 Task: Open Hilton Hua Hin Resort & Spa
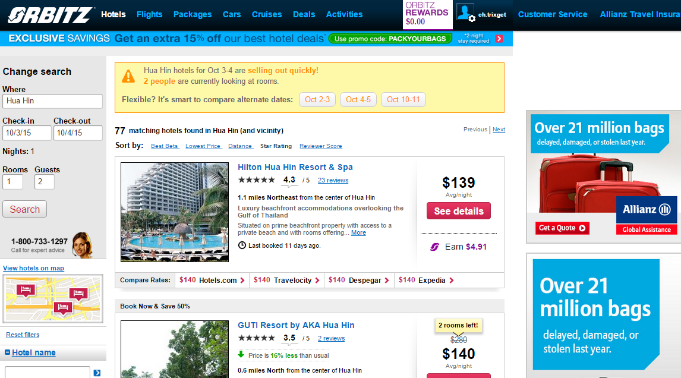[x=295, y=167]
